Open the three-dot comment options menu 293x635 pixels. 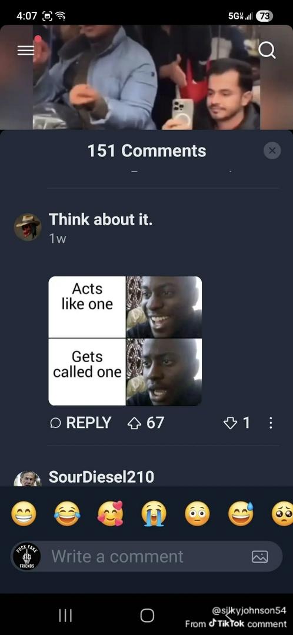click(x=271, y=423)
